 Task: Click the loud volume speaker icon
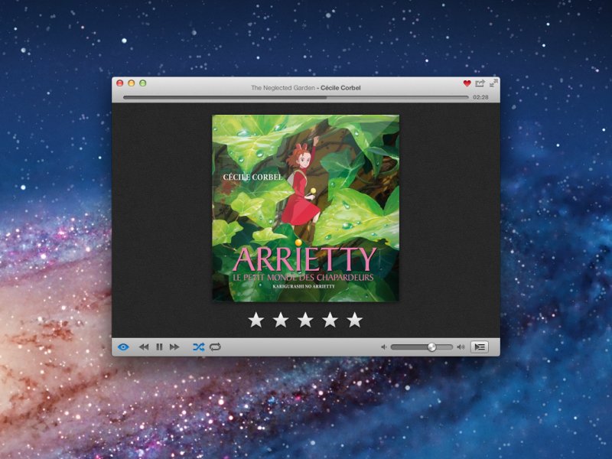pos(461,347)
